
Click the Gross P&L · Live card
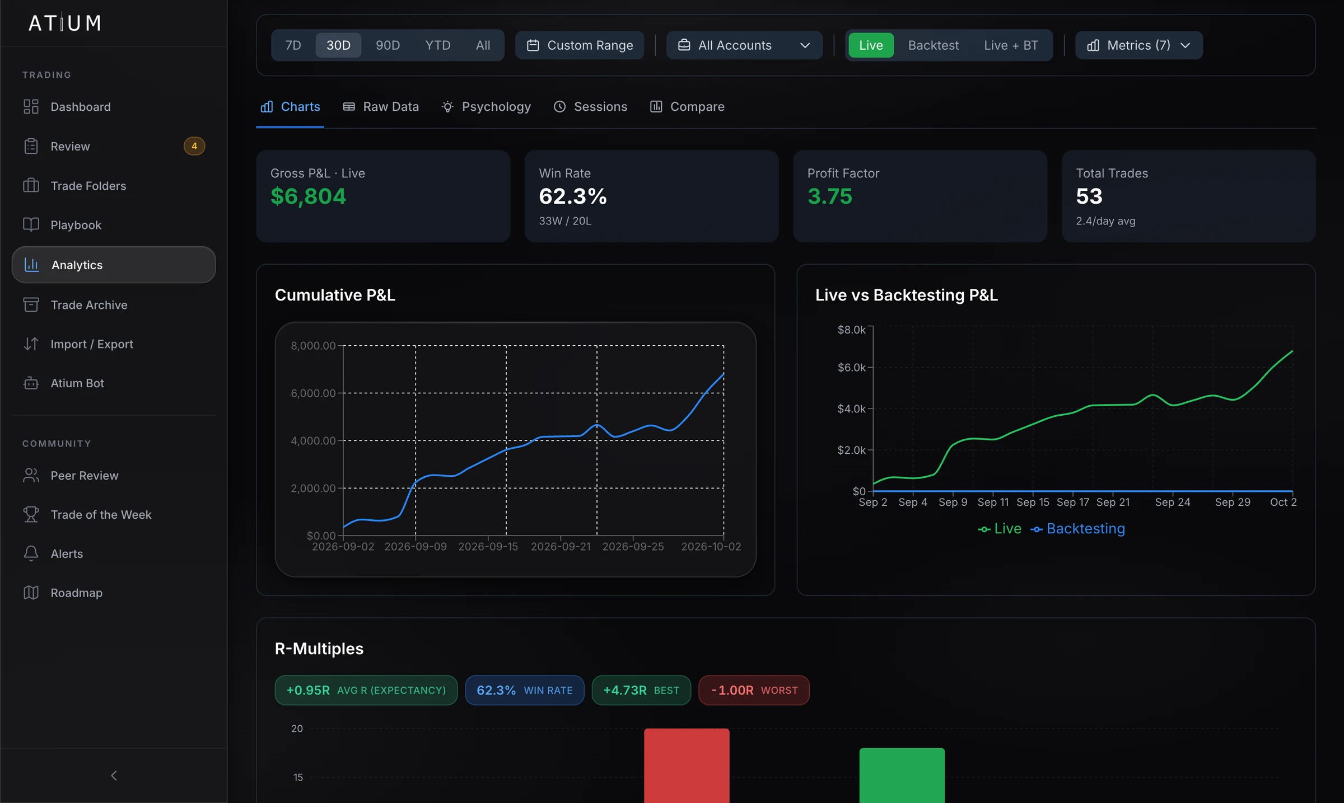click(x=383, y=196)
